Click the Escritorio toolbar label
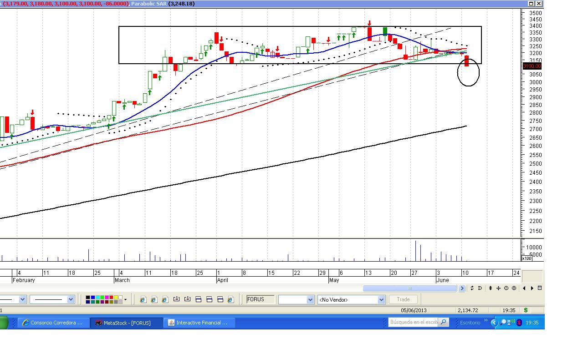 470,323
